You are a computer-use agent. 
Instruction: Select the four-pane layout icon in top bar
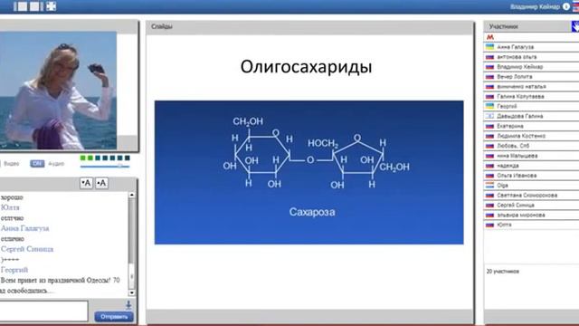pos(51,6)
